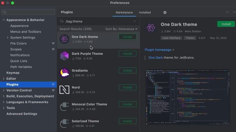Clear the plugin search with the X icon
The height and width of the screenshot is (132, 236).
[x=135, y=21]
